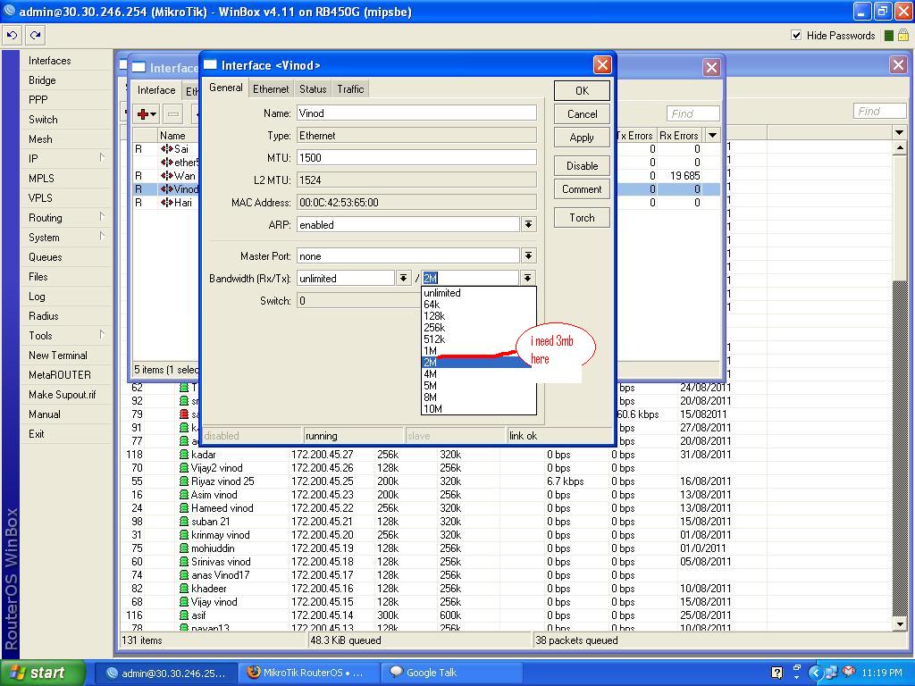Screen dimensions: 915x686
Task: Click the green queue icon for kadar
Action: 184,455
